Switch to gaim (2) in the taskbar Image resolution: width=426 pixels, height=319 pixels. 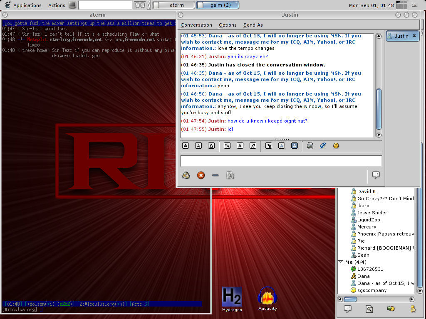[218, 5]
